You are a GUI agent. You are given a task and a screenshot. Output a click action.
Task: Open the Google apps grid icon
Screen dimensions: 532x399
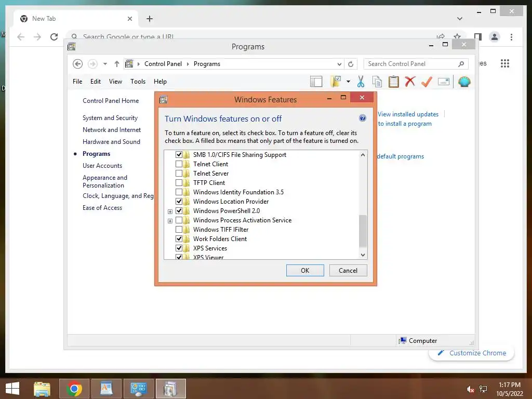(x=505, y=63)
